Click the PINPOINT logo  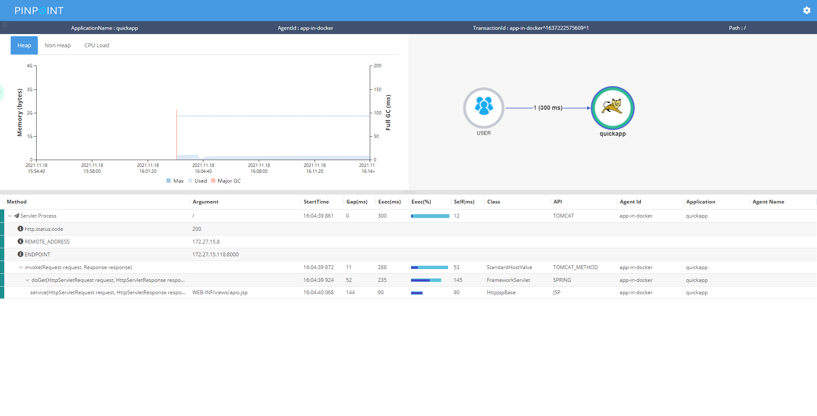tap(39, 11)
